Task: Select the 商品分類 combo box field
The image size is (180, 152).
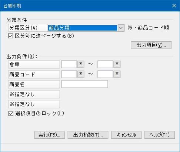Action: tap(82, 28)
